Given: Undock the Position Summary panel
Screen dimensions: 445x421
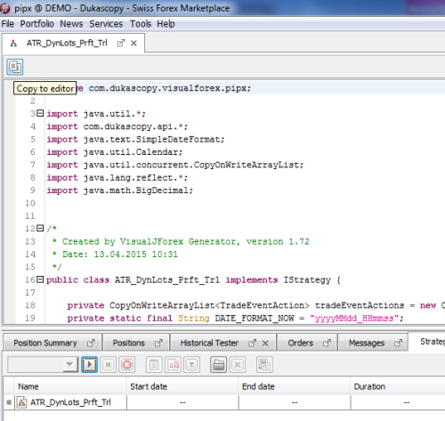Looking at the screenshot, I should 91,343.
